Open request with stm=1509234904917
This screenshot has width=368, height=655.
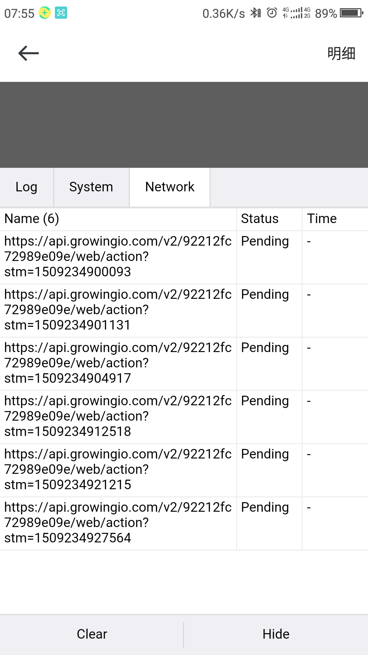184,364
